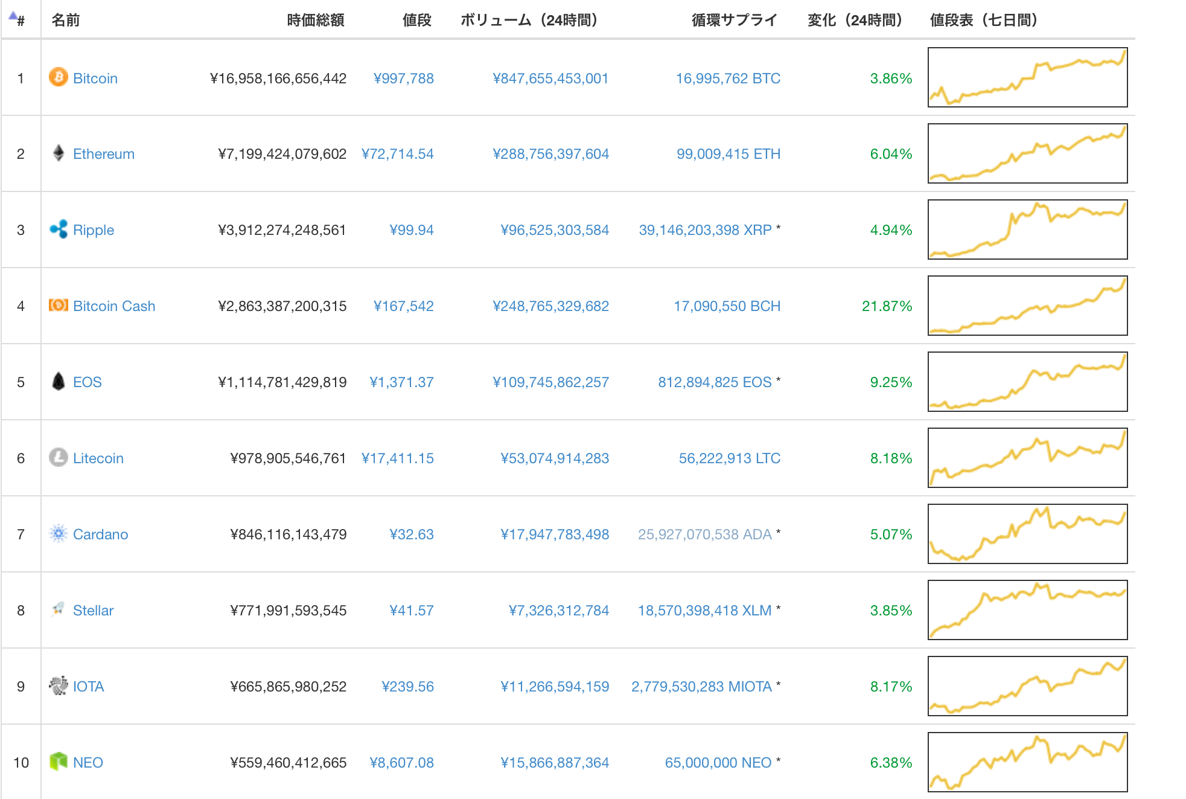Sort by 循環サプライ column header
Image resolution: width=1186 pixels, height=799 pixels.
click(x=735, y=21)
